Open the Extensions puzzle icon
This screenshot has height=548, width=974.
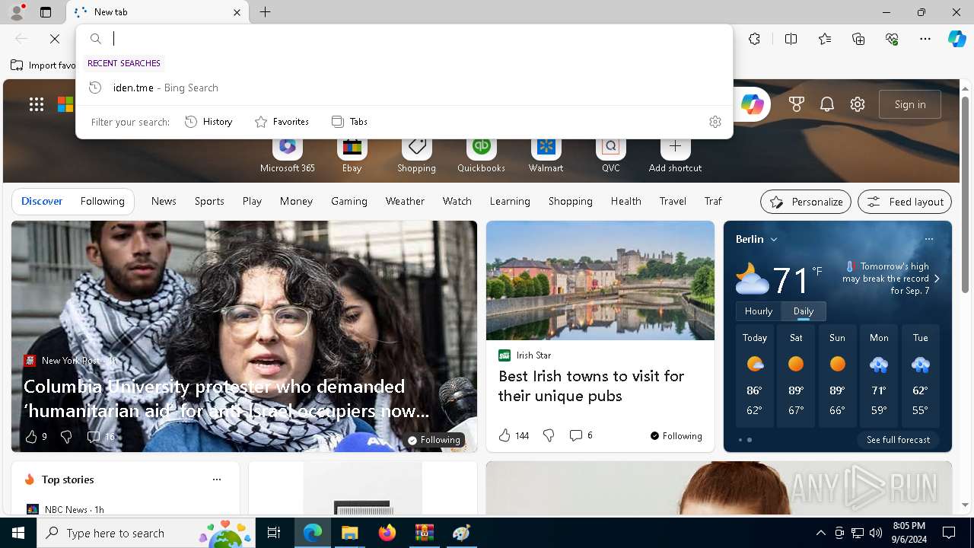click(754, 39)
